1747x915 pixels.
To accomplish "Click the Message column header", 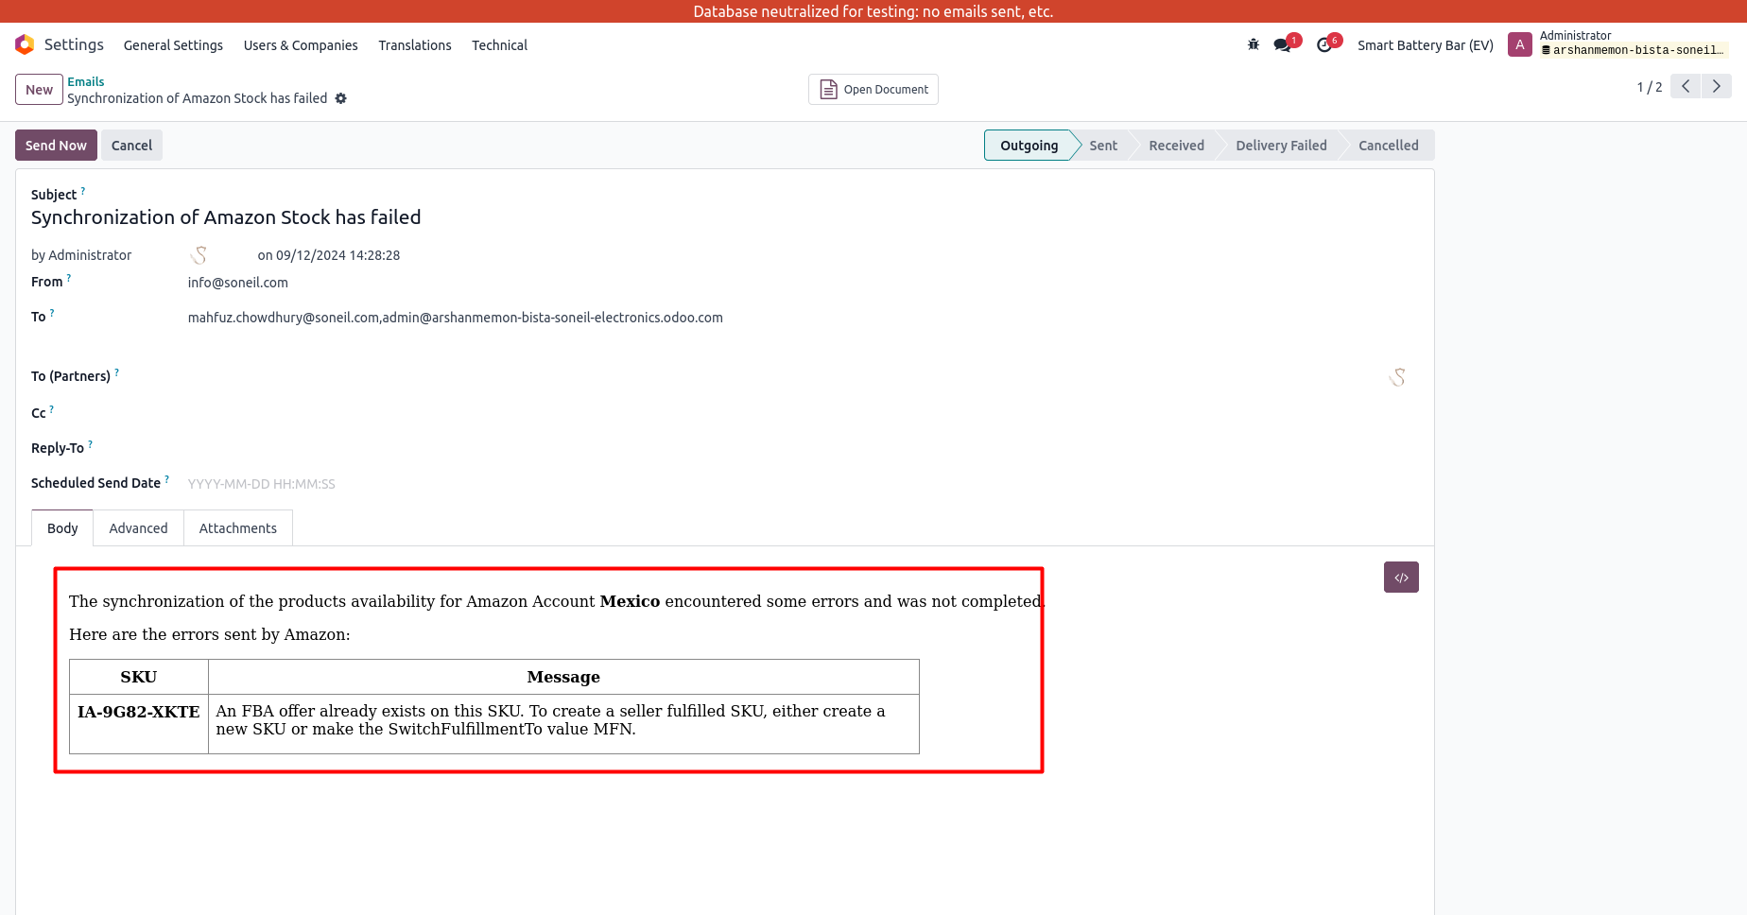I will (563, 677).
